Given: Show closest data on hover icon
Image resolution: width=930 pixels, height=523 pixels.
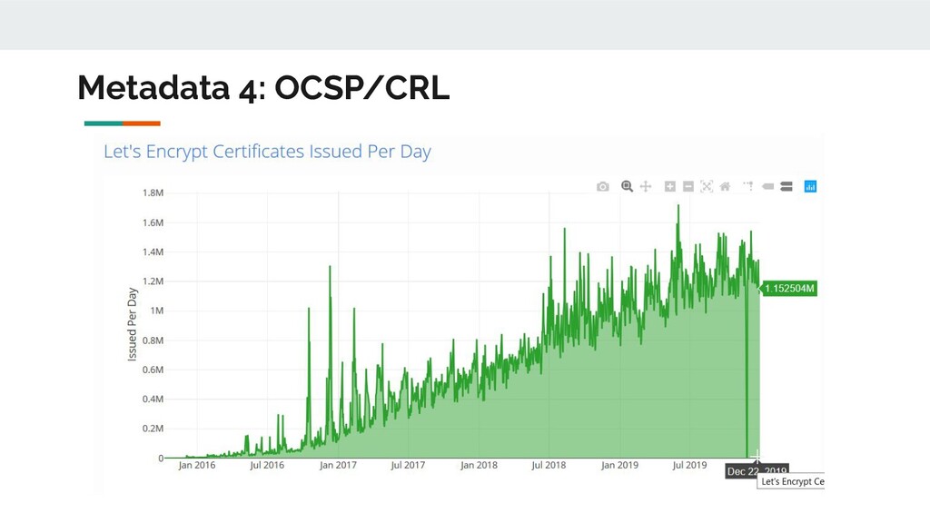Looking at the screenshot, I should [767, 187].
